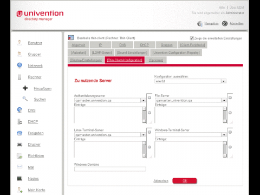Screen dimensions: 260x195
Task: Click the File-Server Einträge list box
Action: pos(191,115)
